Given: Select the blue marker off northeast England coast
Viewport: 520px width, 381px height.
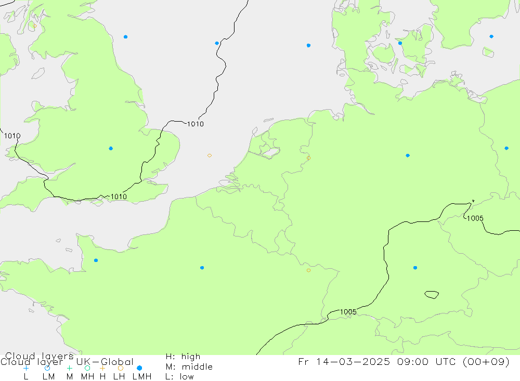Looking at the screenshot, I should (x=125, y=37).
